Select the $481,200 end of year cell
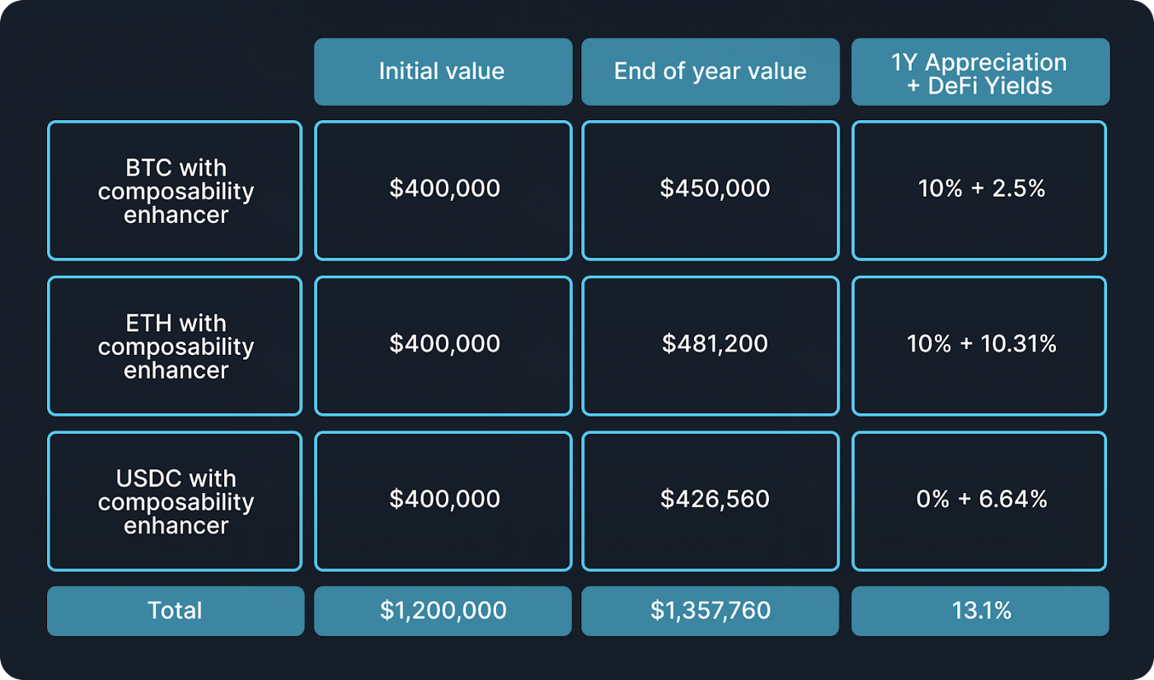The height and width of the screenshot is (680, 1154). 710,346
